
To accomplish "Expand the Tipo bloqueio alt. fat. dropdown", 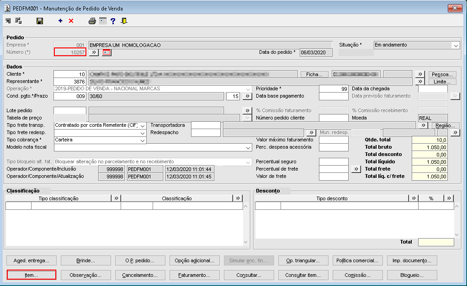I will 248,162.
